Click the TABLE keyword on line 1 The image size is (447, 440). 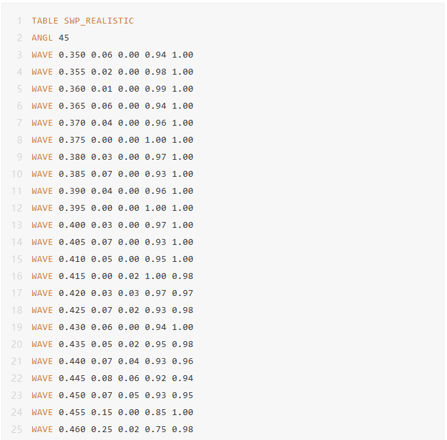point(45,21)
